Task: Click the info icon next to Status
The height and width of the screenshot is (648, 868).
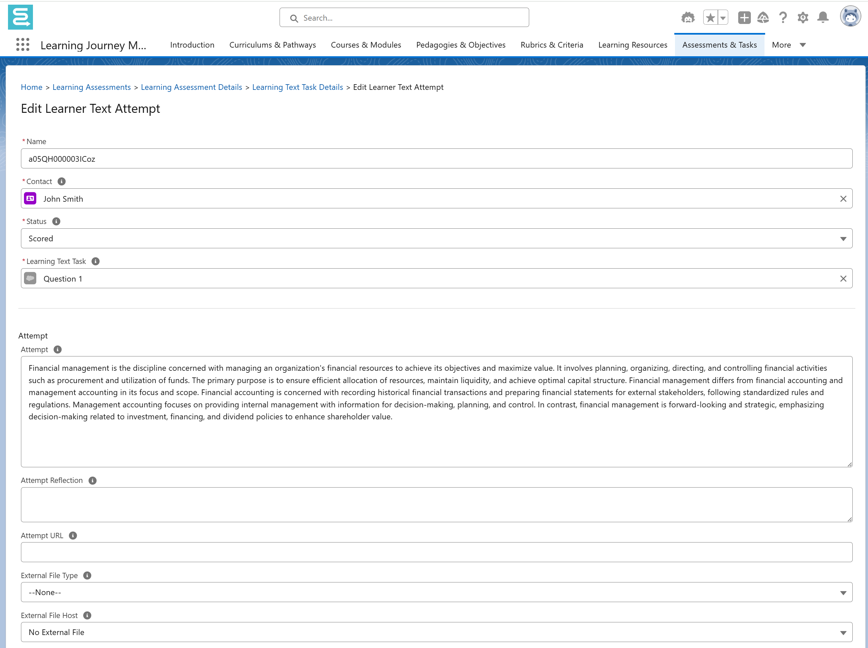Action: (x=57, y=221)
